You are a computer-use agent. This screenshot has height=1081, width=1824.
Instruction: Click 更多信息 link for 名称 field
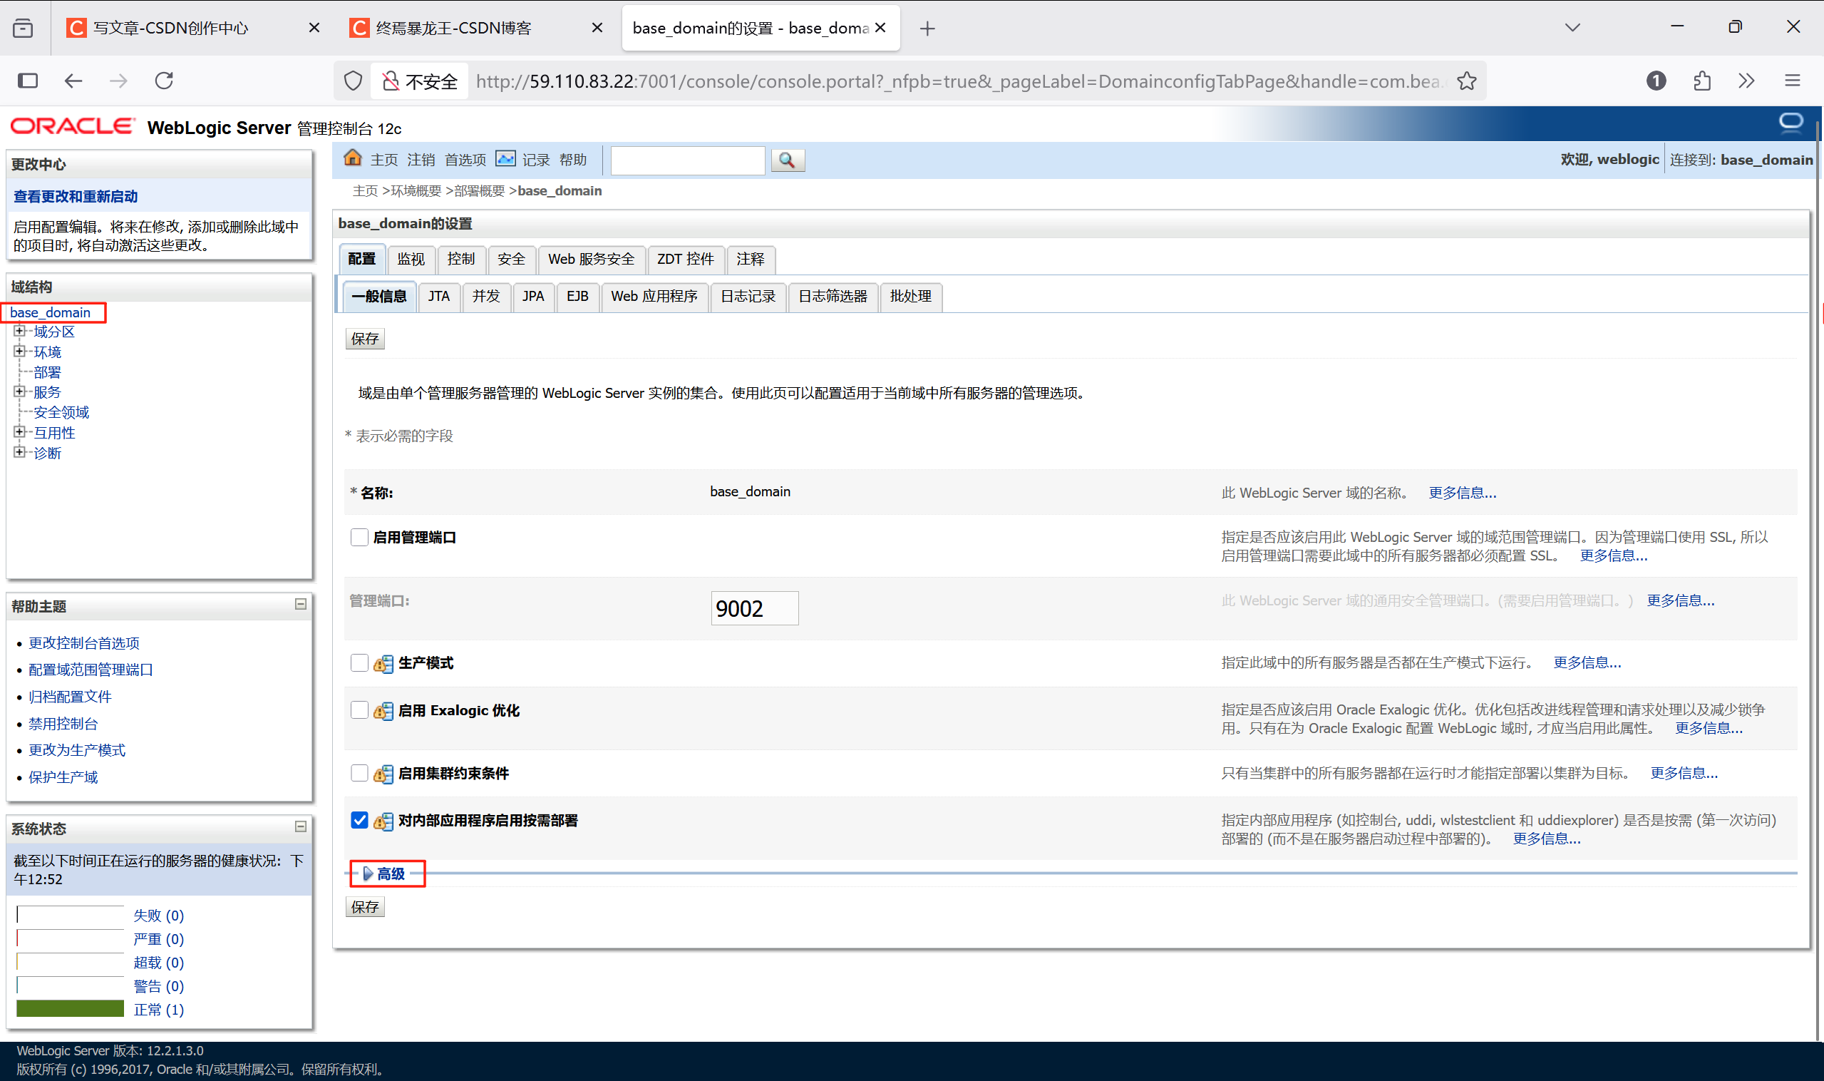click(1462, 493)
